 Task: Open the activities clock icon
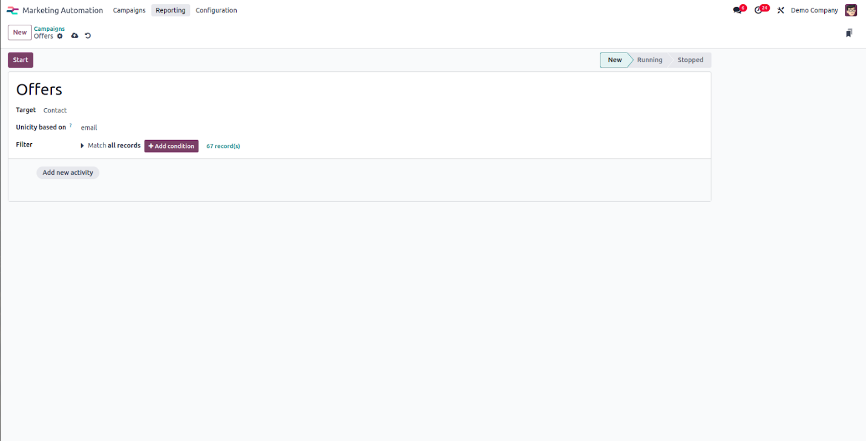[758, 10]
